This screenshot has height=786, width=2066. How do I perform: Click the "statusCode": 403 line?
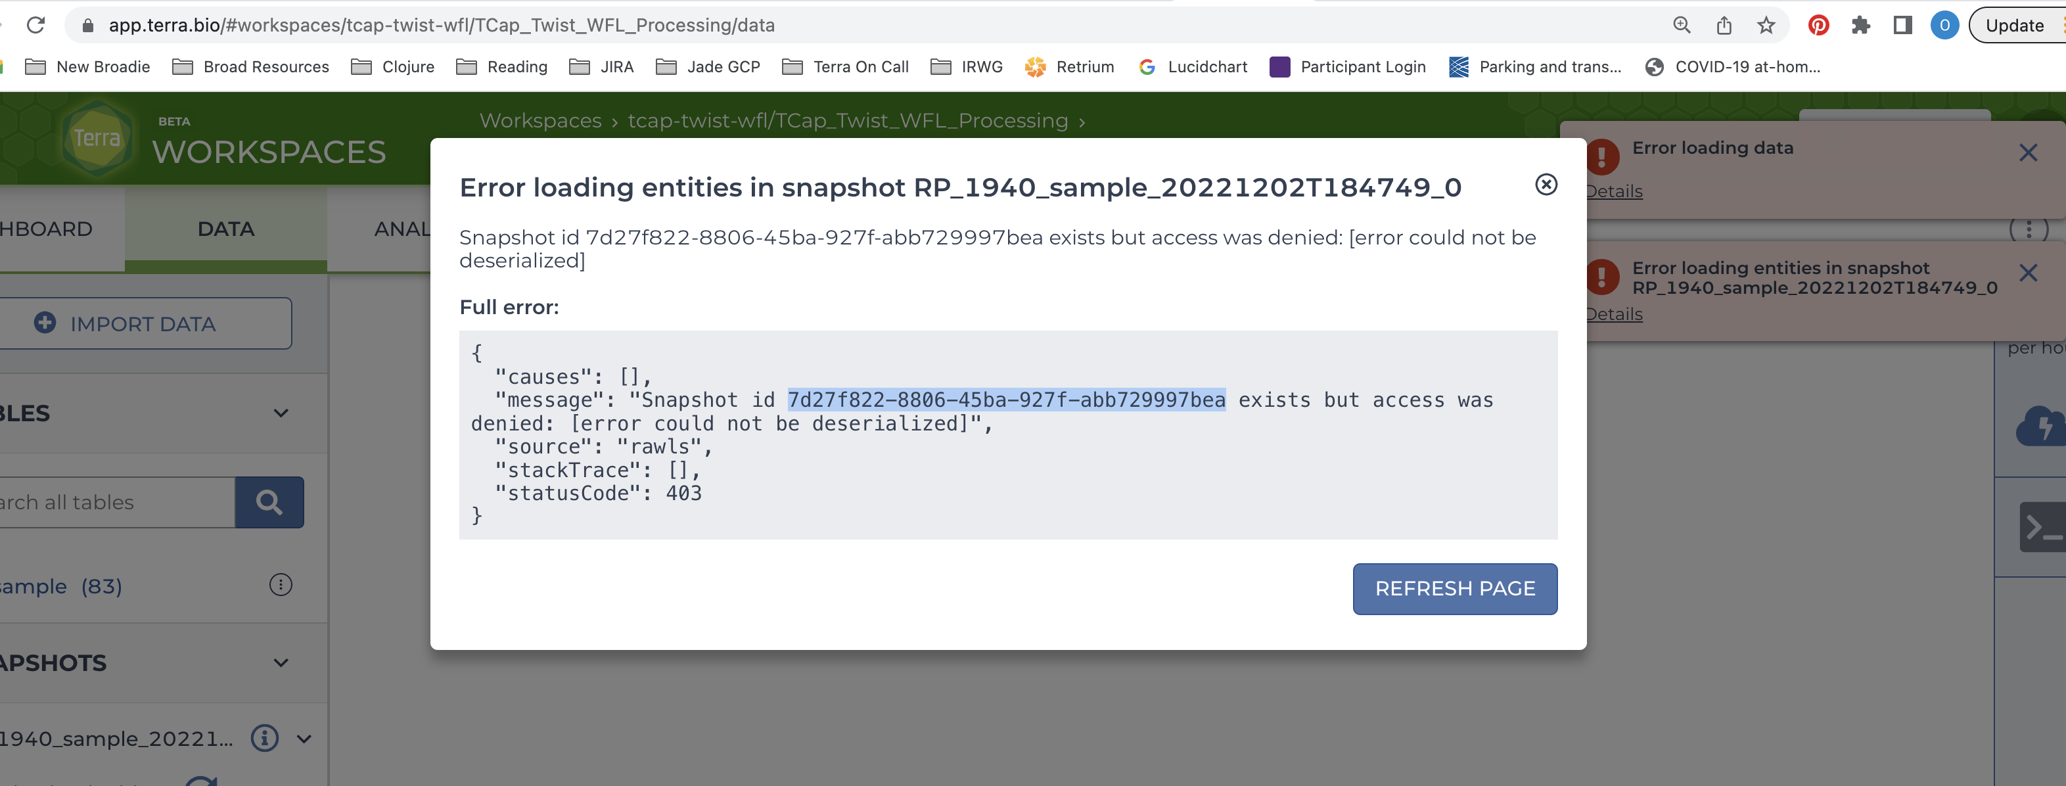tap(598, 492)
